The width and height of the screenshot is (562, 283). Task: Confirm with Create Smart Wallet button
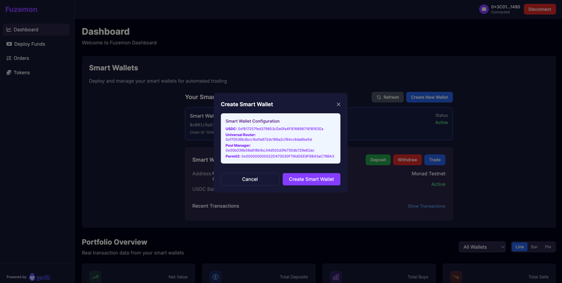(x=311, y=179)
